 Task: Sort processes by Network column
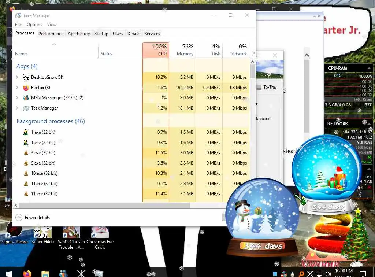[236, 50]
